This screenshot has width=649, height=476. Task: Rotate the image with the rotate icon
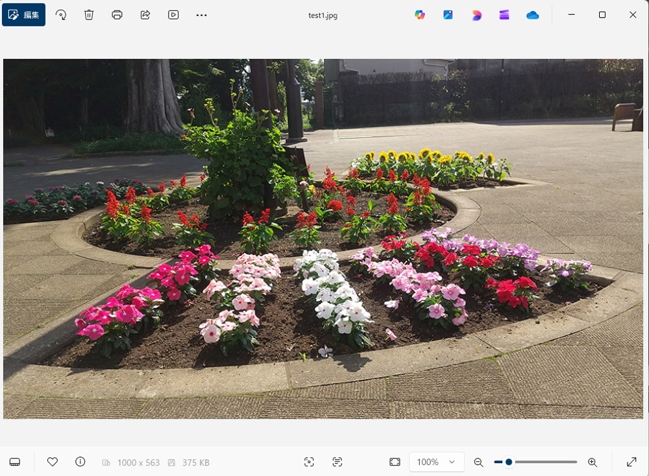(x=61, y=14)
